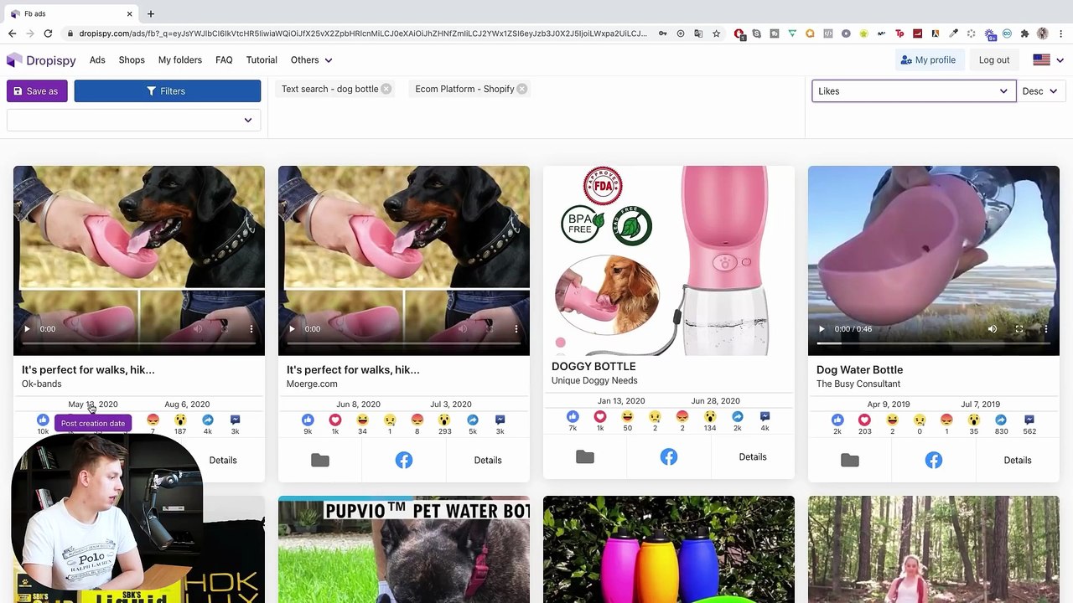
Task: Open the colorful bottles ad thumbnail
Action: [669, 549]
